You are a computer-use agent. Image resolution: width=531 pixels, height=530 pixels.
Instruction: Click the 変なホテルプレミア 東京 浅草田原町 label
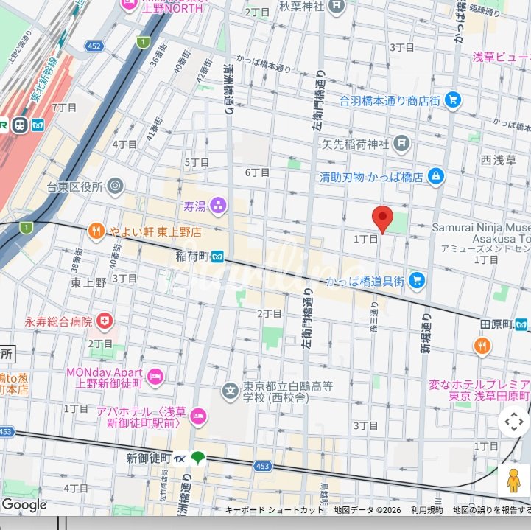pyautogui.click(x=479, y=390)
